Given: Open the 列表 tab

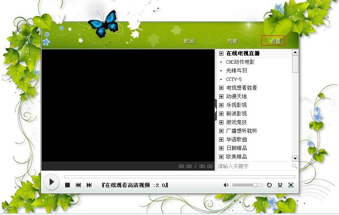Looking at the screenshot, I should click(232, 41).
